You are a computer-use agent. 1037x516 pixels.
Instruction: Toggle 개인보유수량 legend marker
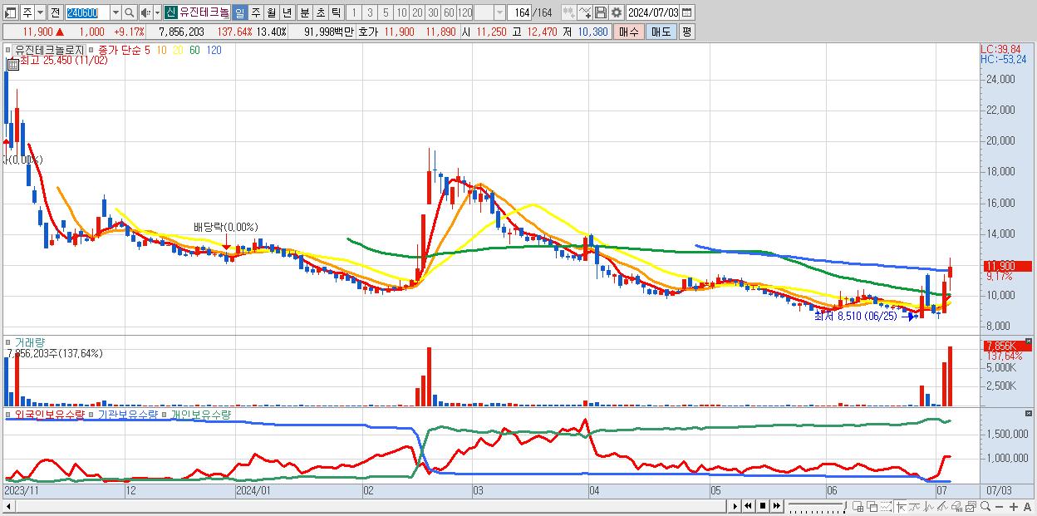click(166, 414)
